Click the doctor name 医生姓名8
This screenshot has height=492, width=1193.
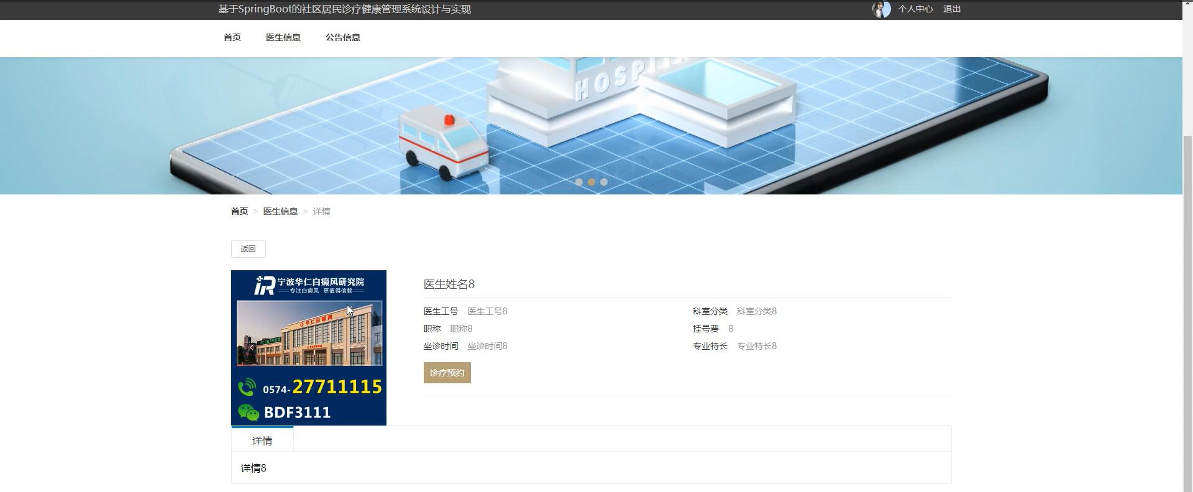coord(449,284)
